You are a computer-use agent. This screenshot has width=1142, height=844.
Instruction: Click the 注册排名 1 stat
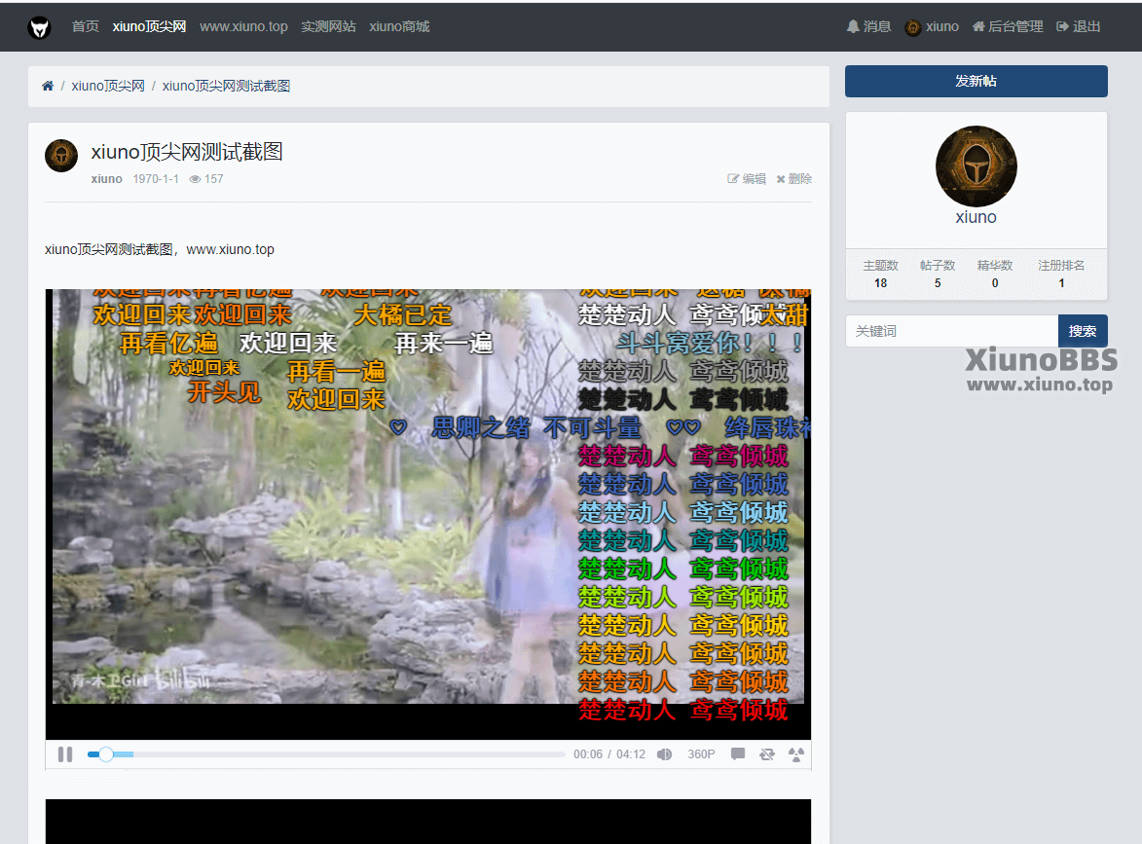(x=1061, y=274)
